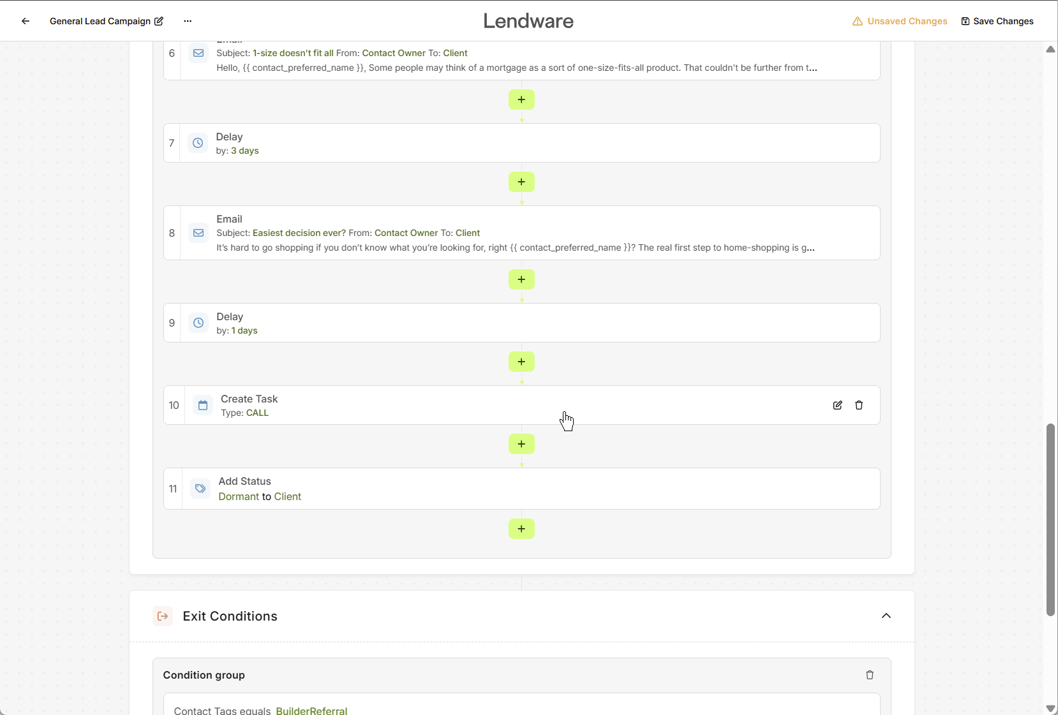This screenshot has height=715, width=1058.
Task: Click the Unsaved Changes warning
Action: click(x=900, y=21)
